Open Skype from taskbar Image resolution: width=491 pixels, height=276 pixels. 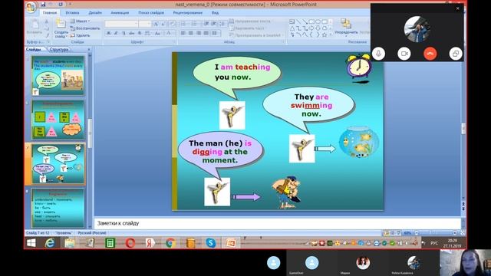(211, 243)
